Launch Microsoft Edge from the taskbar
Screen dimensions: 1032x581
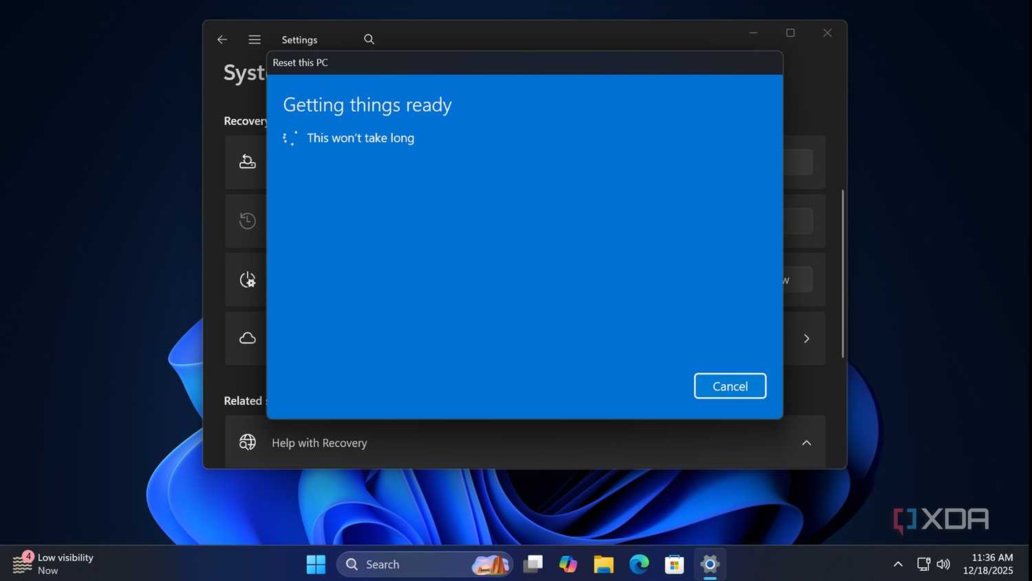639,564
